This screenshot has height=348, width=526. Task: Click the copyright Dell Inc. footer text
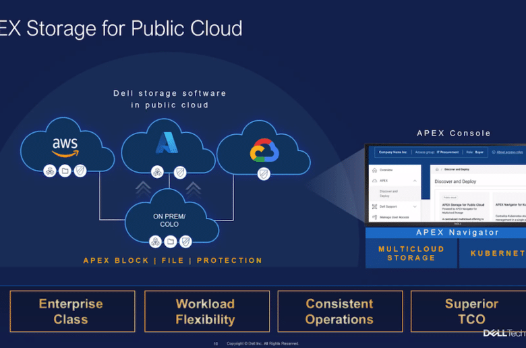(263, 343)
